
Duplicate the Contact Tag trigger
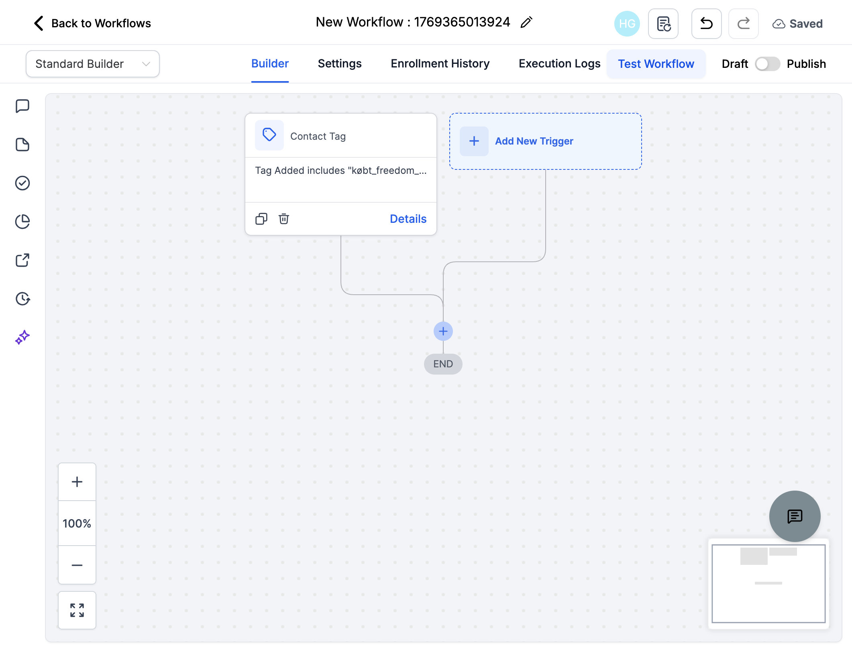tap(261, 219)
